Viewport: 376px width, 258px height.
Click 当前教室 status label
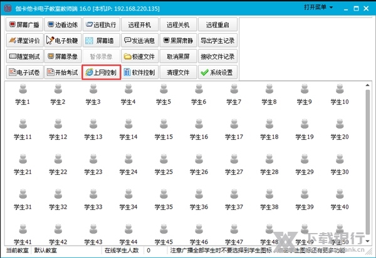(18, 251)
